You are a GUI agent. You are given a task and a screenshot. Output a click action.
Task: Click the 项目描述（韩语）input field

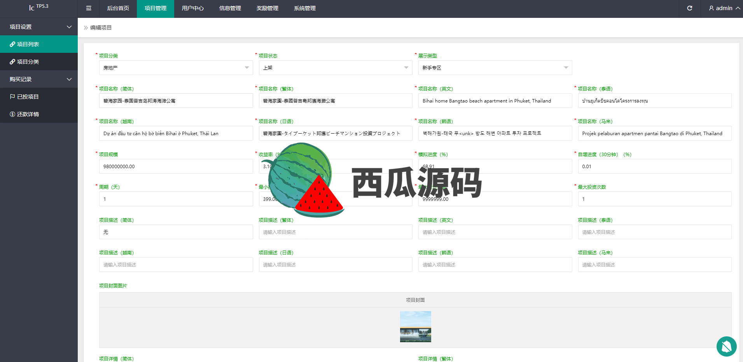coord(495,265)
